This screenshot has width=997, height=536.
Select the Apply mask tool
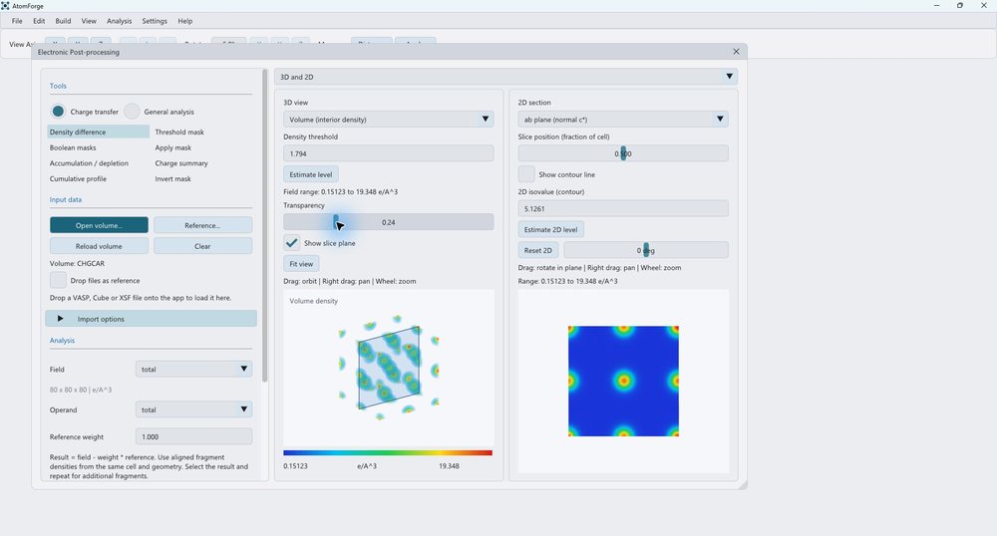pos(172,147)
